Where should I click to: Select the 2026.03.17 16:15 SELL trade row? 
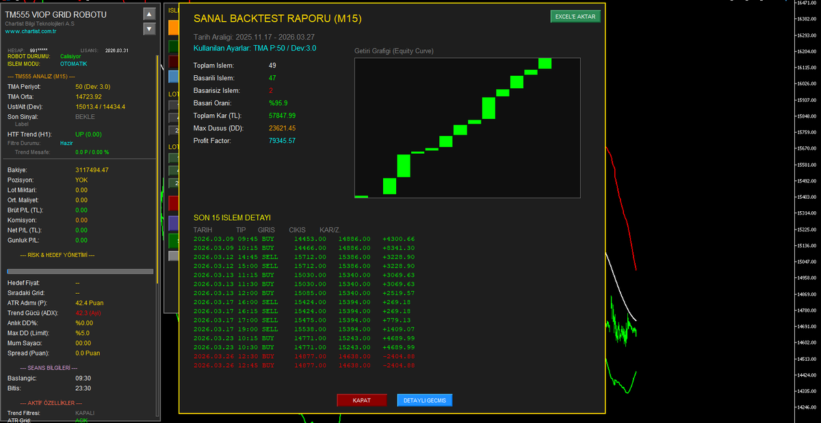coord(304,311)
